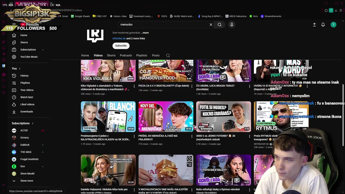Open options menu for Predstavujeme ti jeden video
The image size is (345, 194).
coord(134,136)
